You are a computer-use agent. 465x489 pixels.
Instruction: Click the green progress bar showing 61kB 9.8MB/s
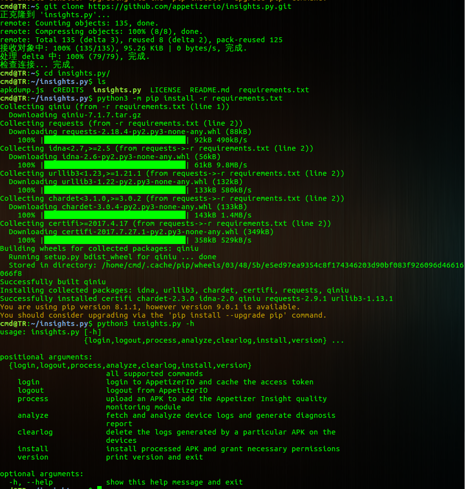(x=115, y=165)
